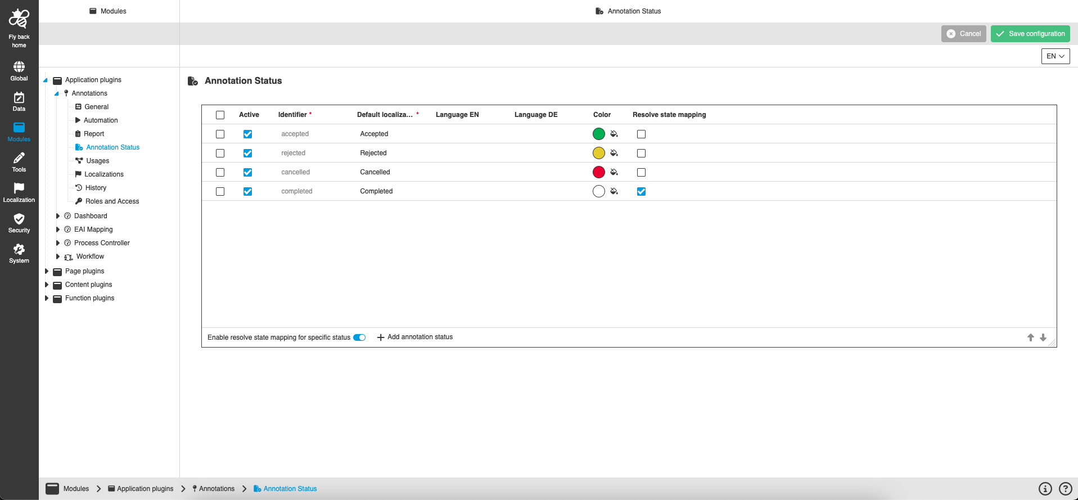
Task: Click the green color swatch for accepted
Action: pyautogui.click(x=599, y=134)
